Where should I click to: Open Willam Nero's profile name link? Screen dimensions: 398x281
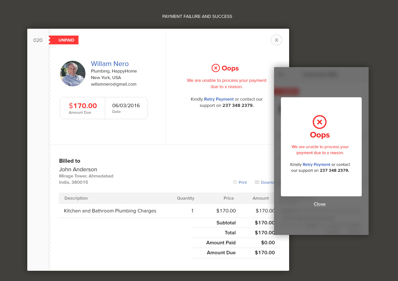(x=110, y=64)
